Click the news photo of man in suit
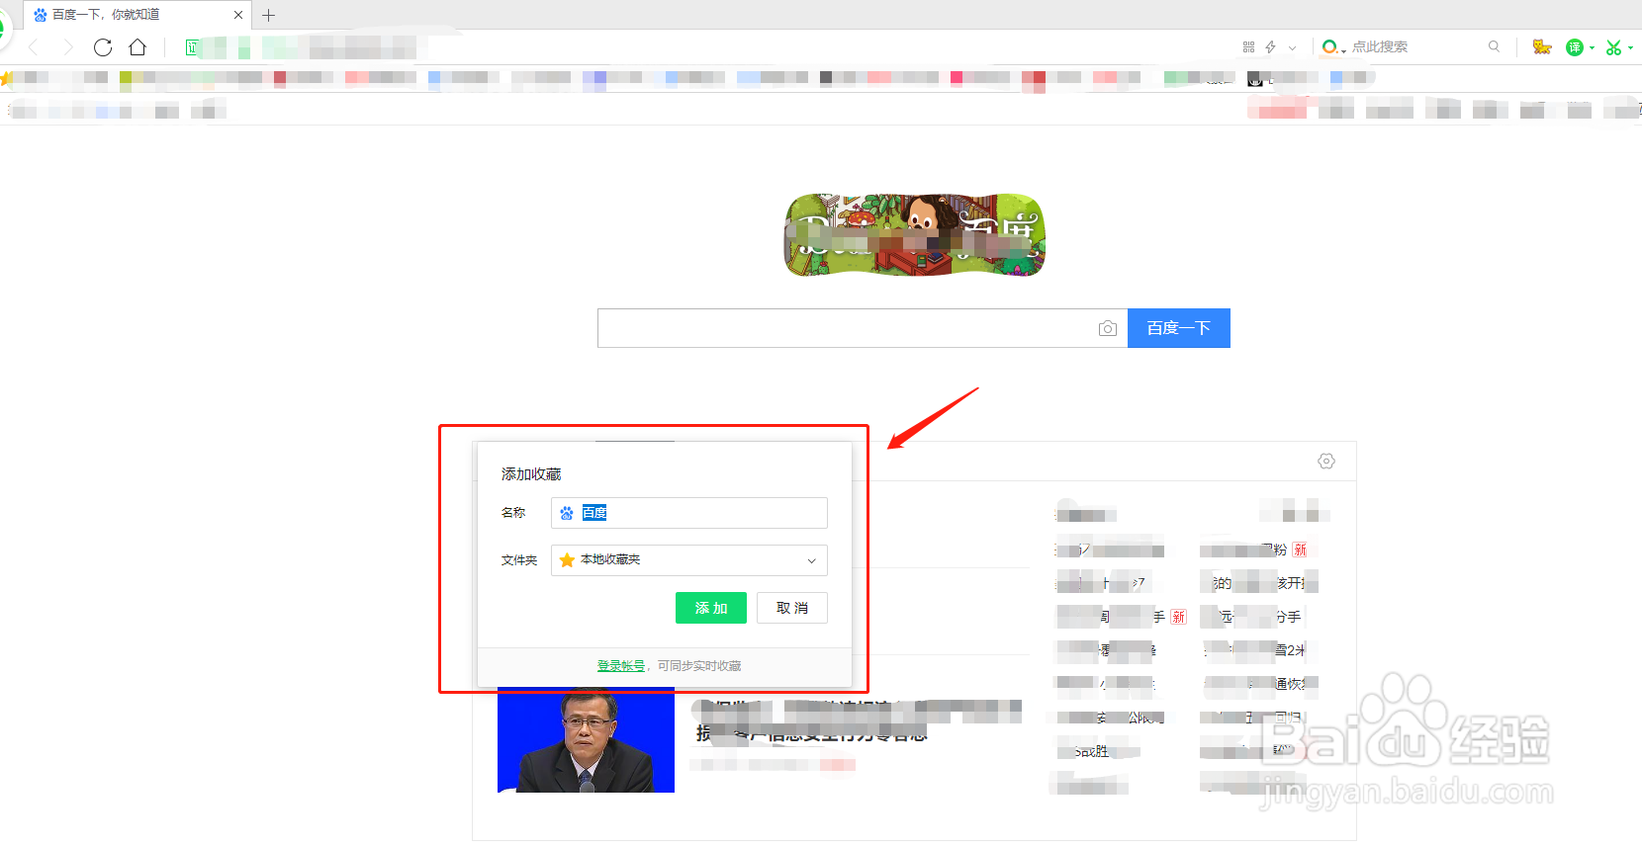The height and width of the screenshot is (847, 1642). [x=586, y=739]
